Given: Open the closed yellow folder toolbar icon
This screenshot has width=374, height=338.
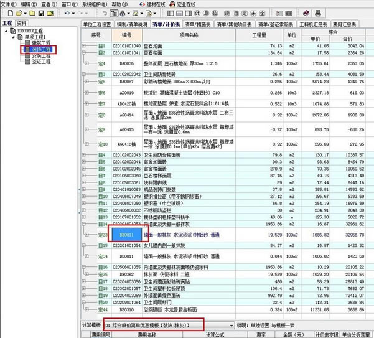Looking at the screenshot, I should [x=32, y=13].
